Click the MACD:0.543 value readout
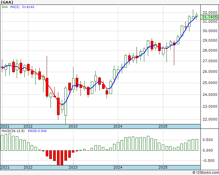The height and width of the screenshot is (175, 219). coord(37,131)
